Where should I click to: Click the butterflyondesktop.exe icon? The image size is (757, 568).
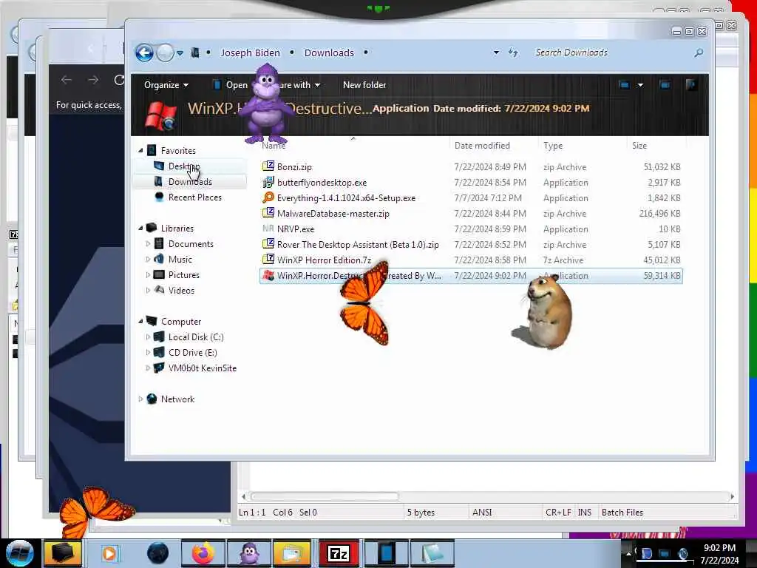[268, 183]
